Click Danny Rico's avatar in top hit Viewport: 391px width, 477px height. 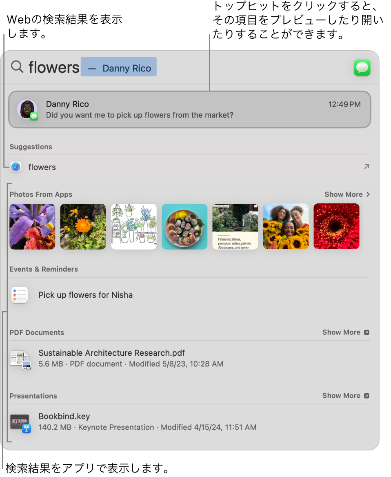(x=27, y=109)
